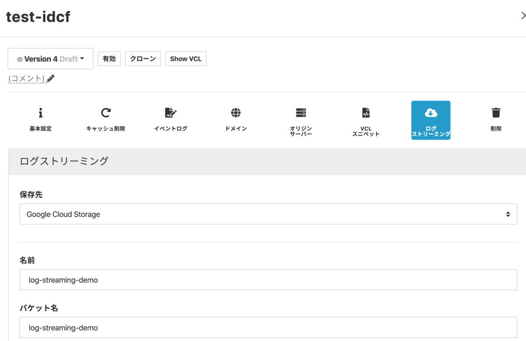Click the 名前 field containing log-streaming-demo
Image resolution: width=526 pixels, height=341 pixels.
tap(268, 280)
